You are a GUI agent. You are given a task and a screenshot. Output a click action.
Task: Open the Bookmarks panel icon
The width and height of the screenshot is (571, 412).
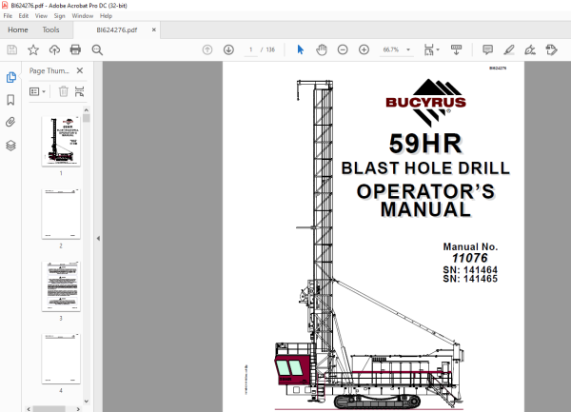pos(10,100)
